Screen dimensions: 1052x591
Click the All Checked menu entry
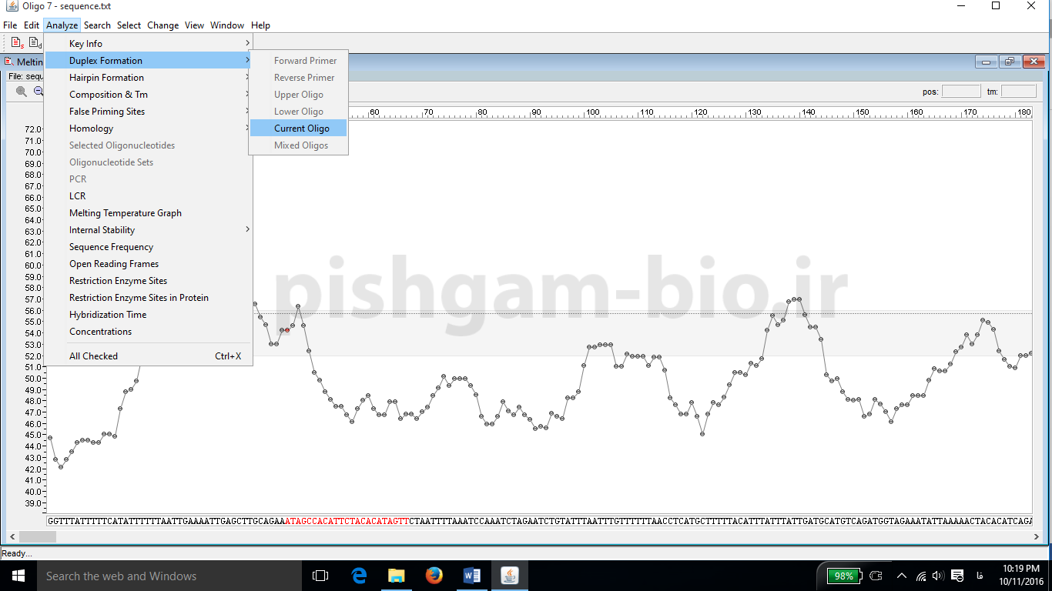click(x=94, y=356)
